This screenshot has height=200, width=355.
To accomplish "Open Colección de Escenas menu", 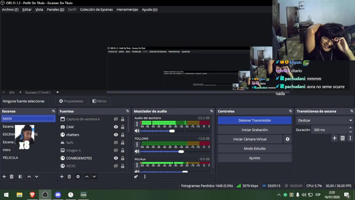I will click(x=96, y=9).
